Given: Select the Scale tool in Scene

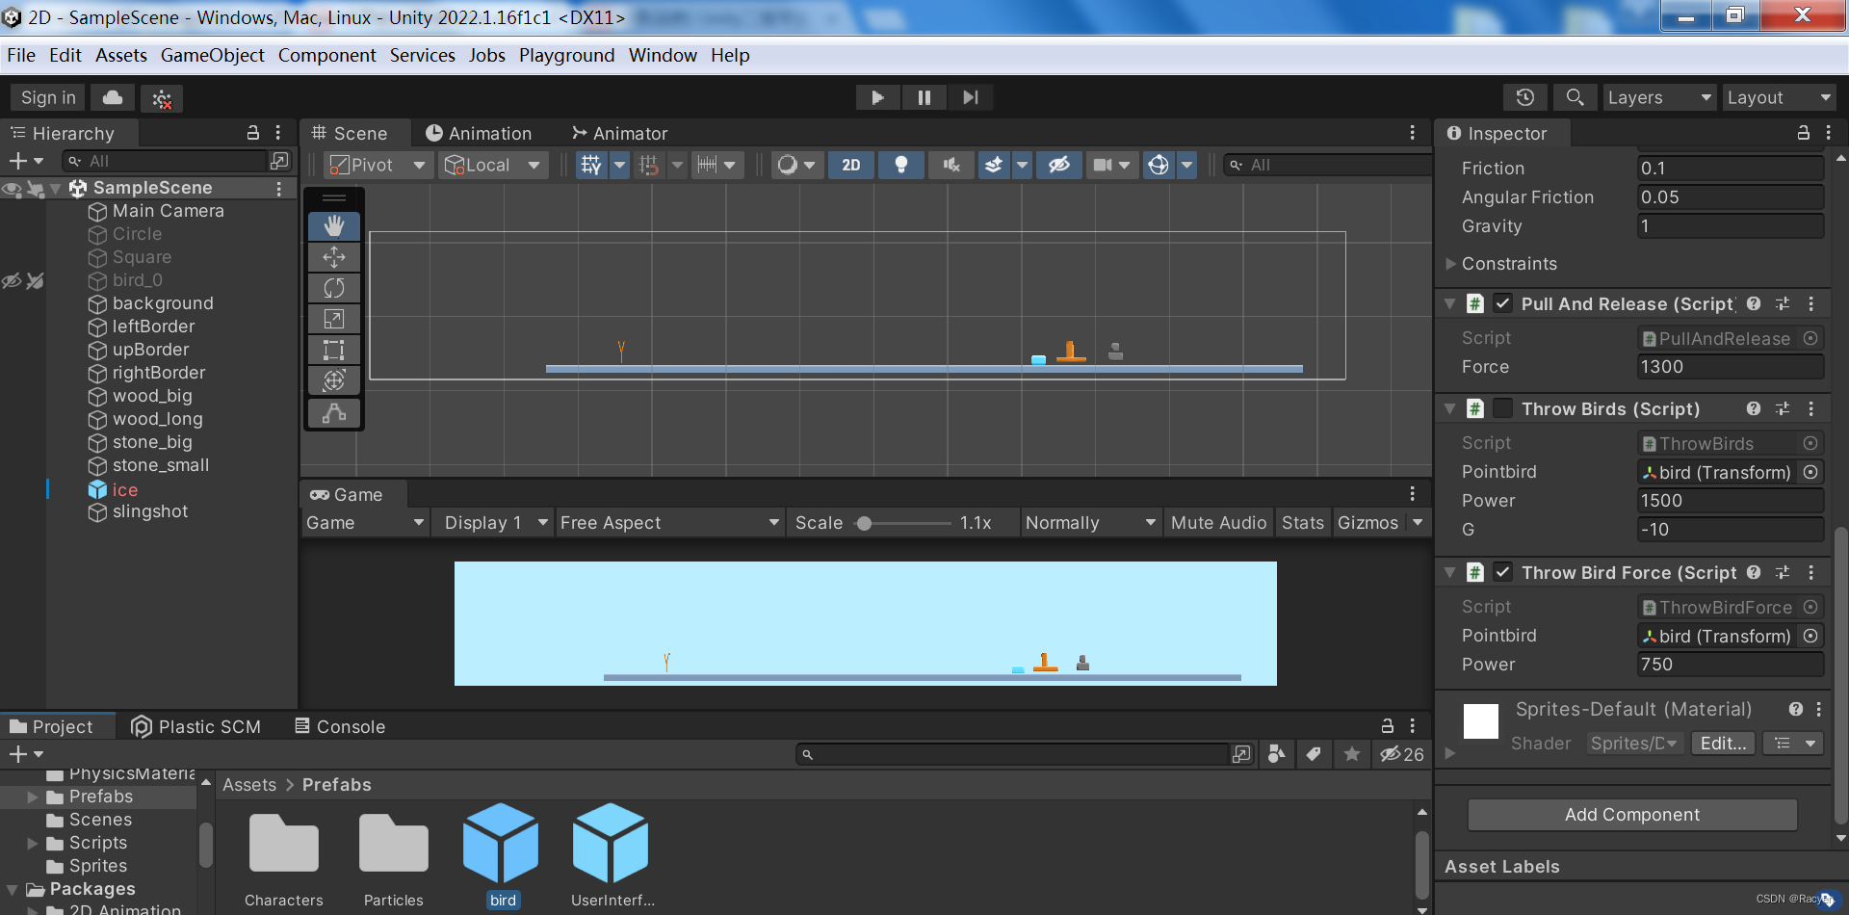Looking at the screenshot, I should click(x=334, y=319).
